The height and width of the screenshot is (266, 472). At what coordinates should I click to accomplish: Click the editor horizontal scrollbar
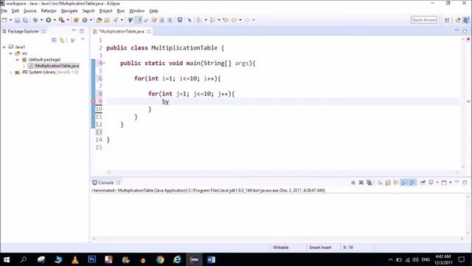click(283, 172)
